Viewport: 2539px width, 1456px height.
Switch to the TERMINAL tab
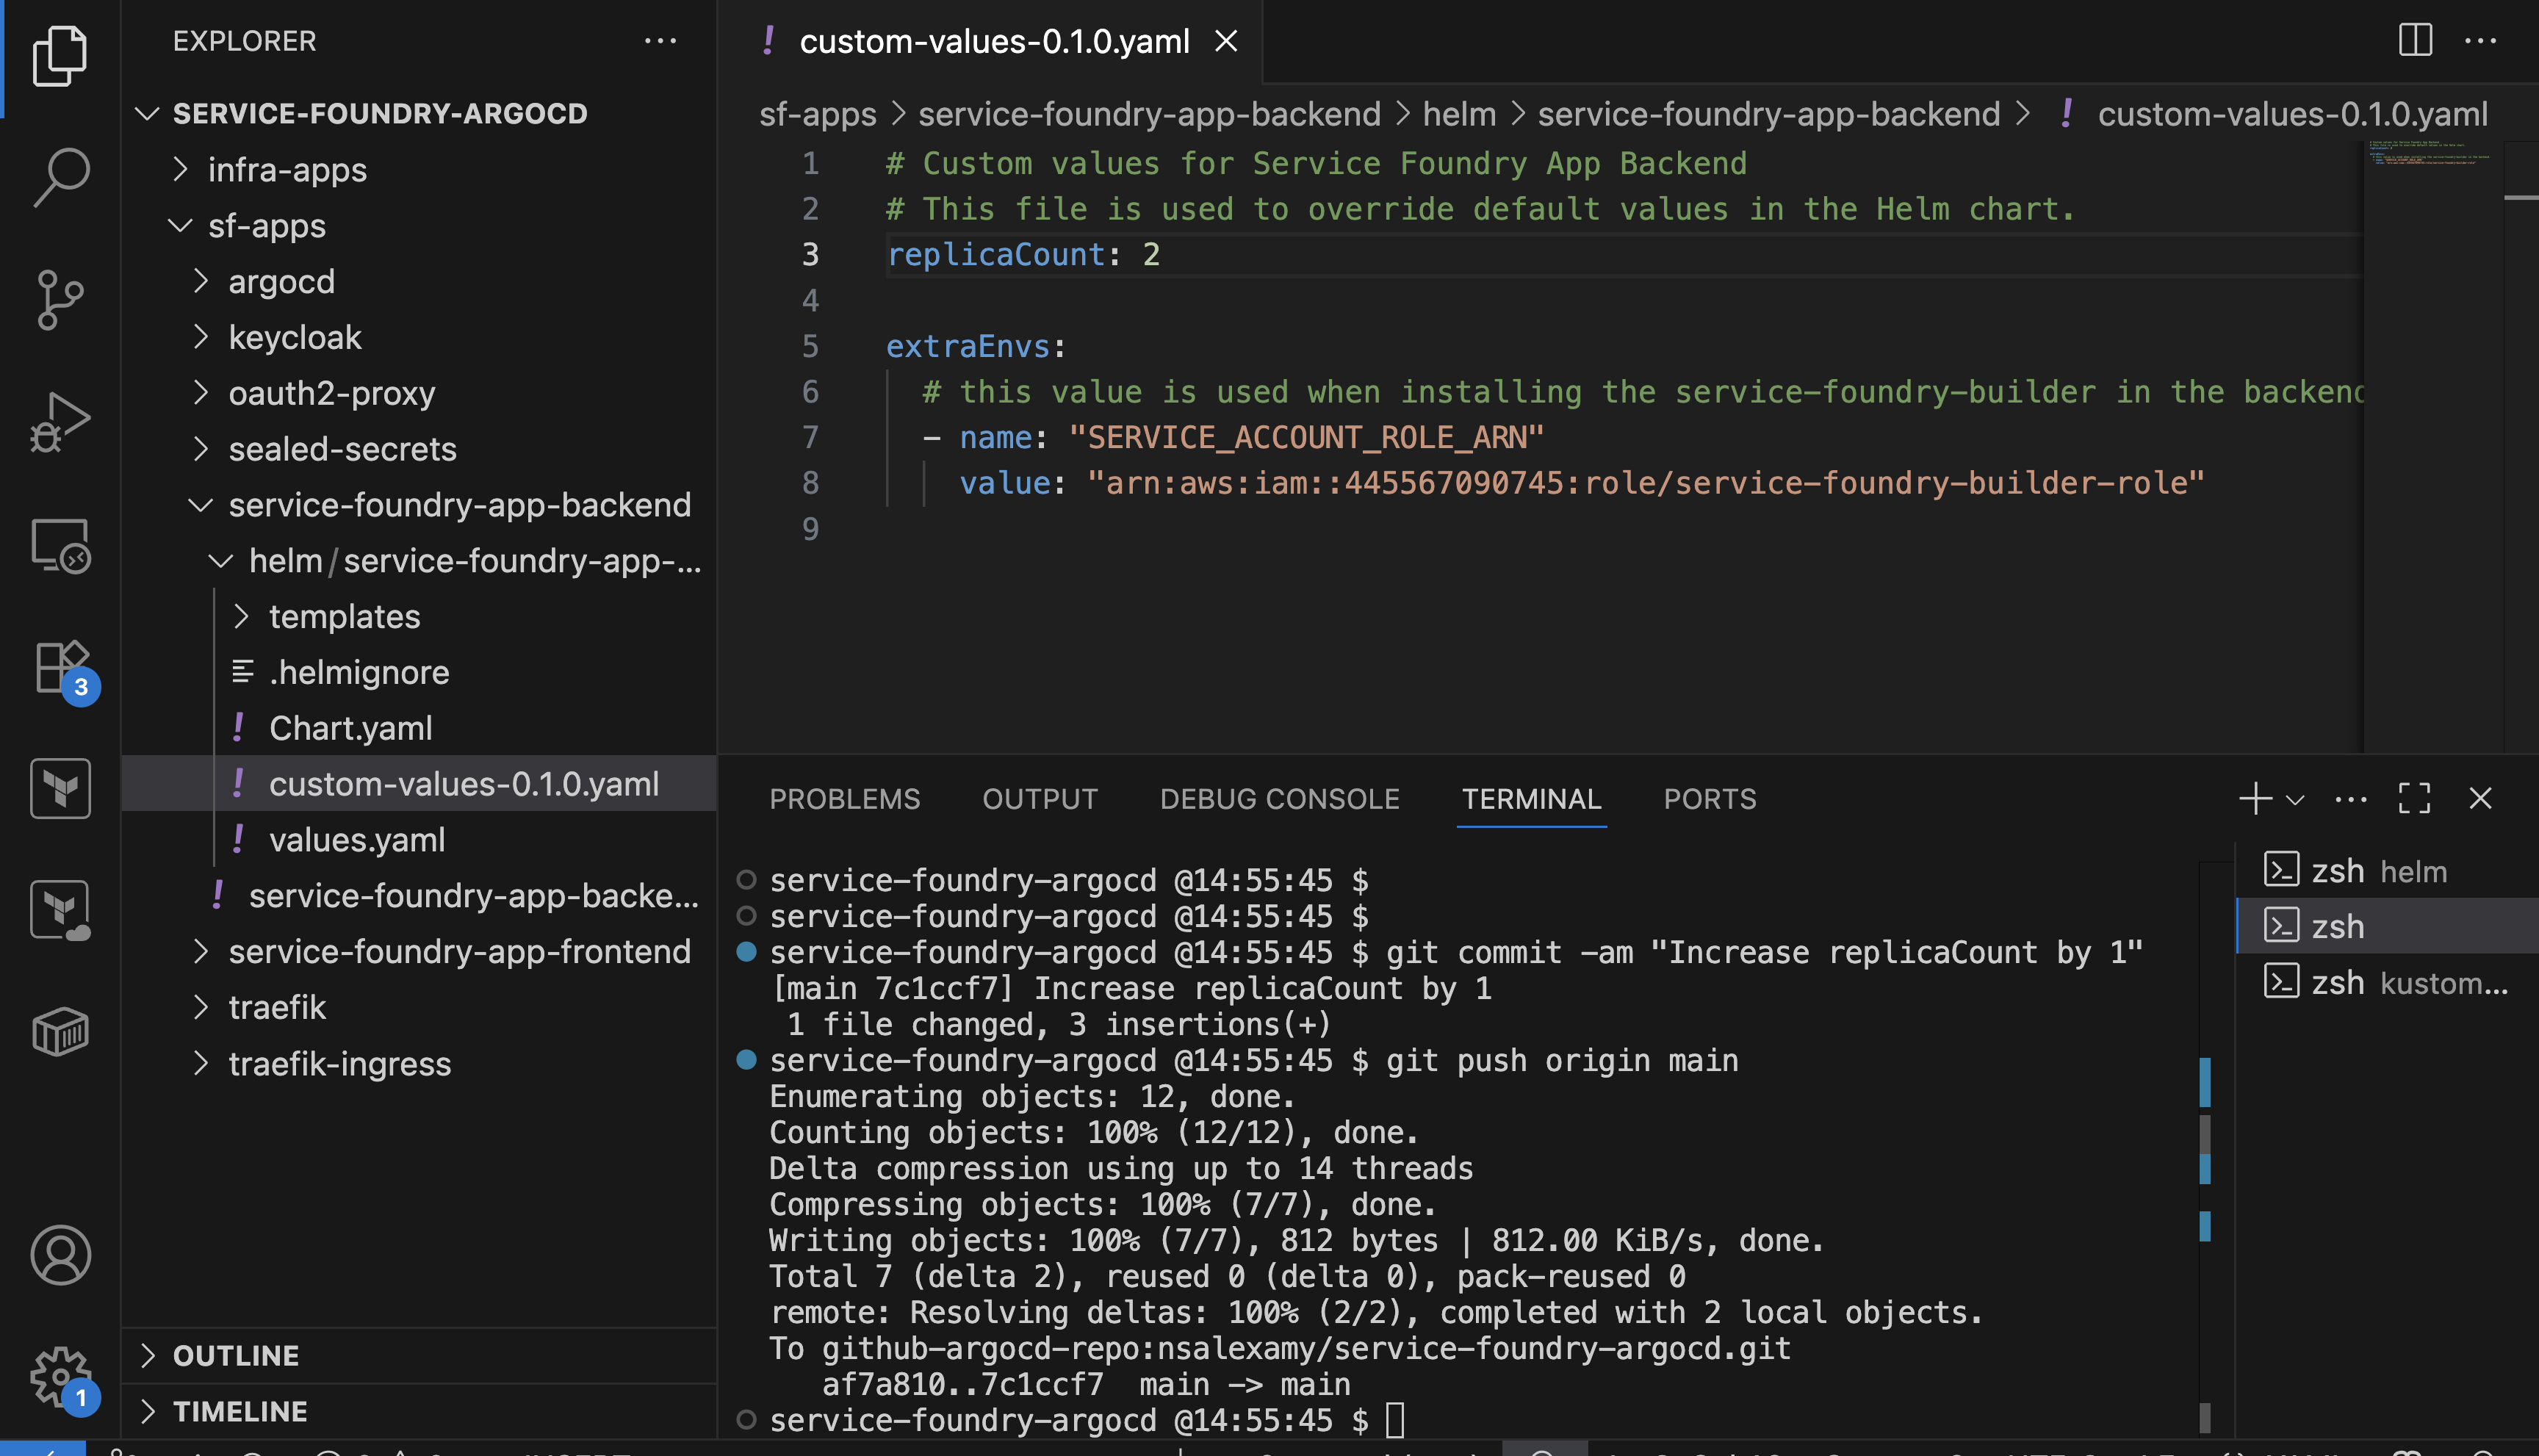1531,799
